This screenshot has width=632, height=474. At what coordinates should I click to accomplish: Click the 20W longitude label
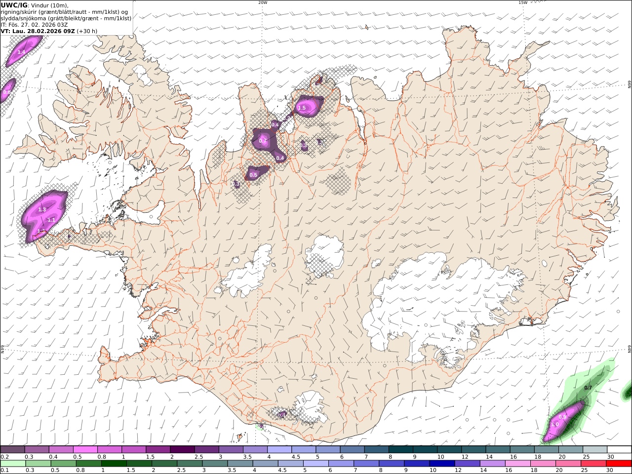point(263,2)
